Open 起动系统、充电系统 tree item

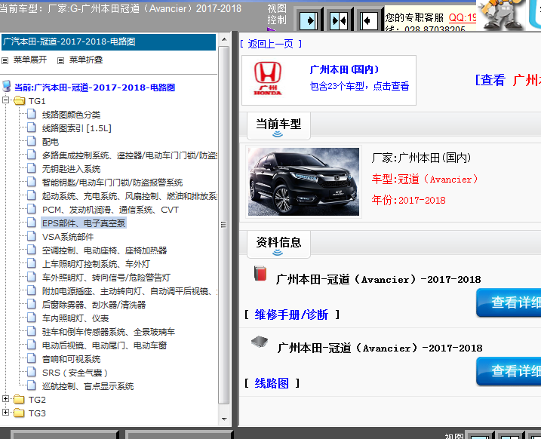[129, 196]
